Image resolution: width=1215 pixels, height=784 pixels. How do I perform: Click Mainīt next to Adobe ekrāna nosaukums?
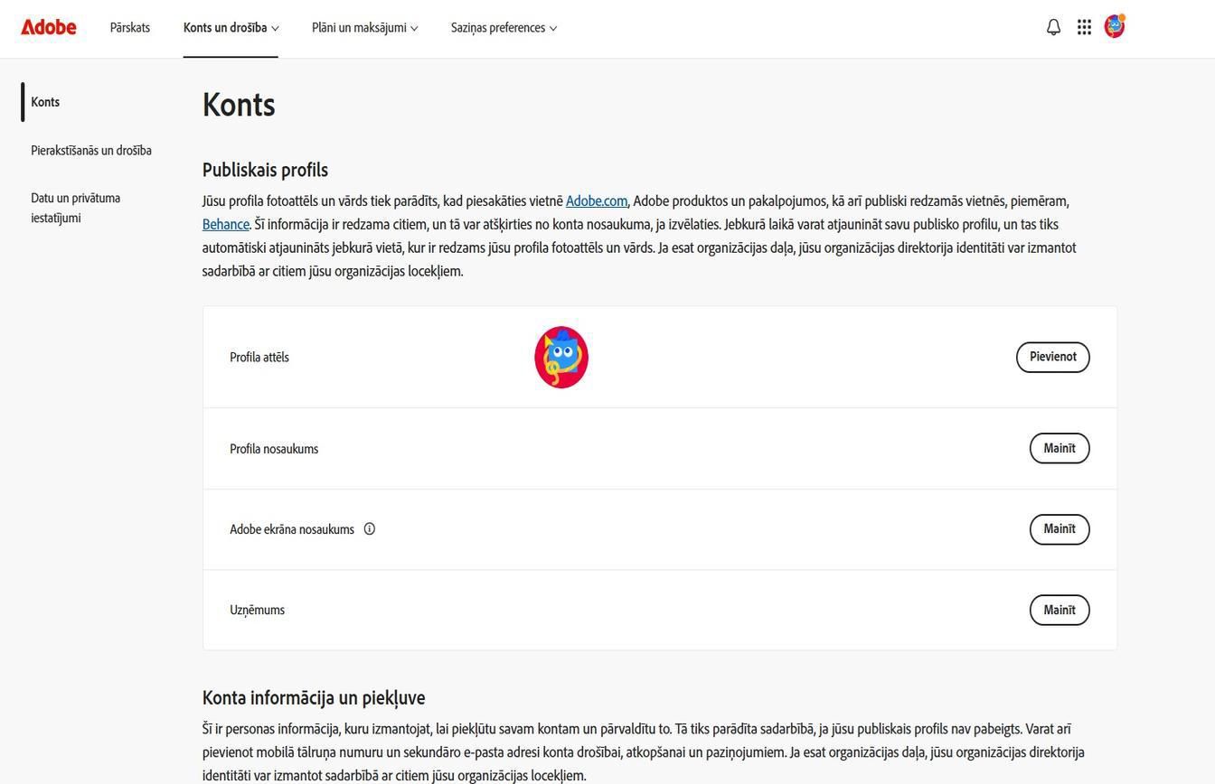tap(1059, 529)
